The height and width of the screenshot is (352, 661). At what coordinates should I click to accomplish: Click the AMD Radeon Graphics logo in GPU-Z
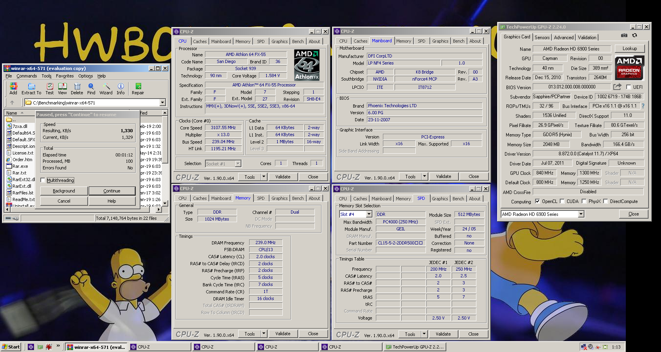[x=629, y=68]
